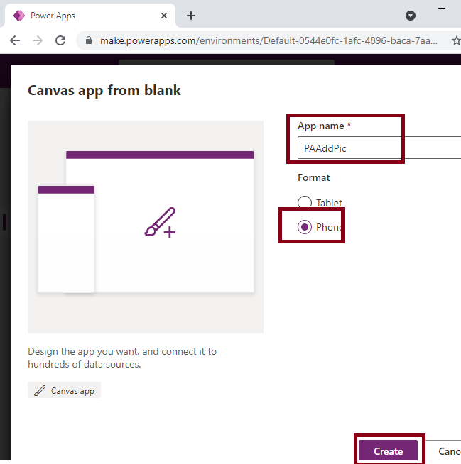Viewport: 461px width, 464px height.
Task: Click the browser back arrow
Action: click(x=15, y=40)
